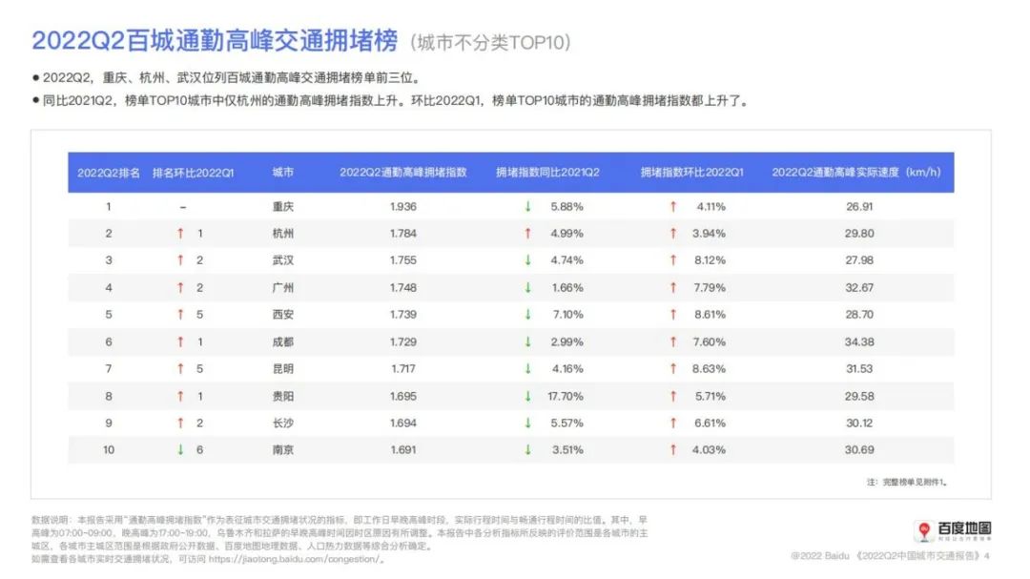Click year-on-year percentage 1.66%
The width and height of the screenshot is (1030, 579).
(x=567, y=288)
